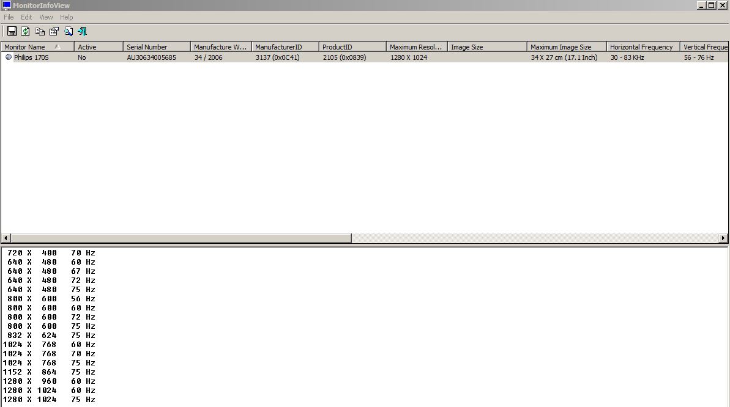Viewport: 730px width, 407px height.
Task: Click the 640 X 480 72 Hz line
Action: pos(51,280)
